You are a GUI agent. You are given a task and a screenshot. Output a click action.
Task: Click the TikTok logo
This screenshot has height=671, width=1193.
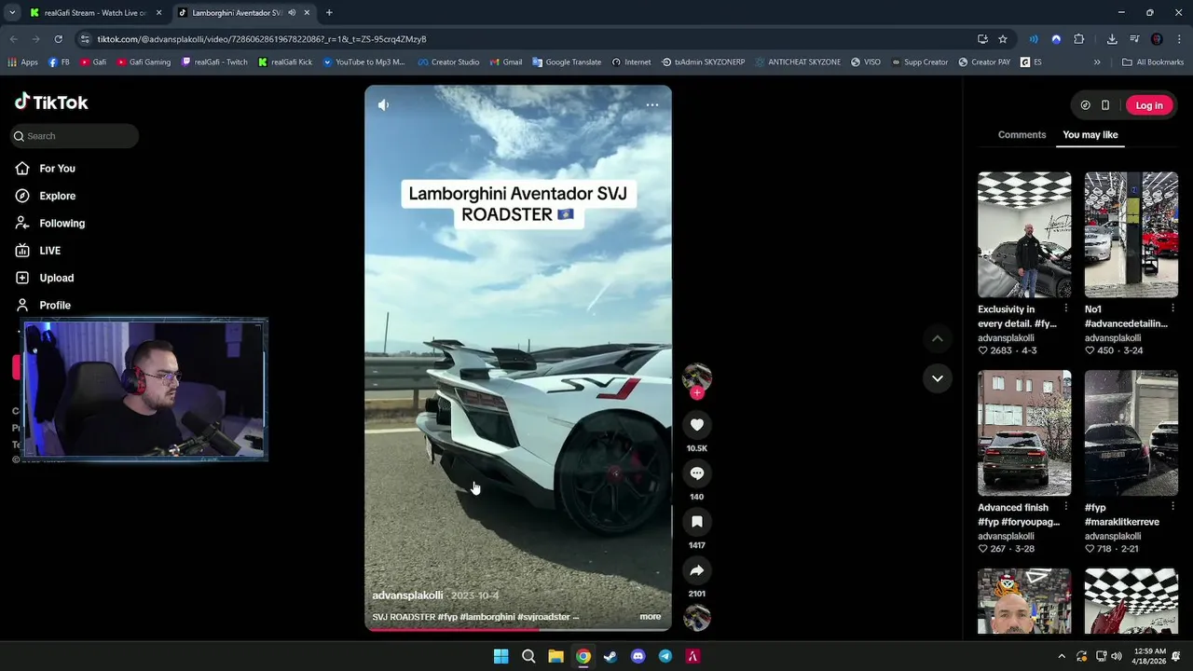[51, 103]
